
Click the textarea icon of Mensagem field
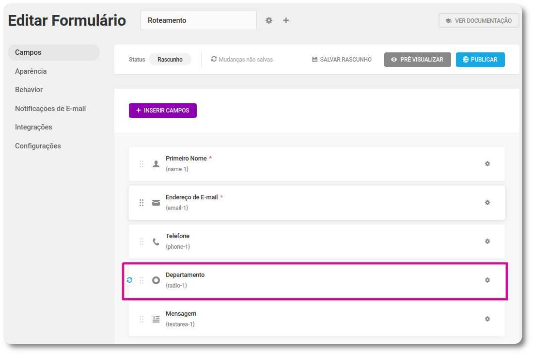point(156,319)
